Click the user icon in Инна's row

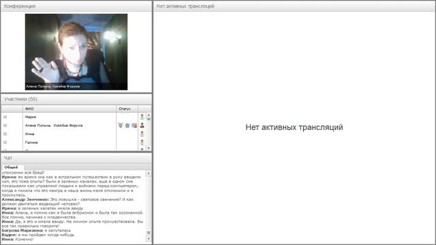point(142,134)
